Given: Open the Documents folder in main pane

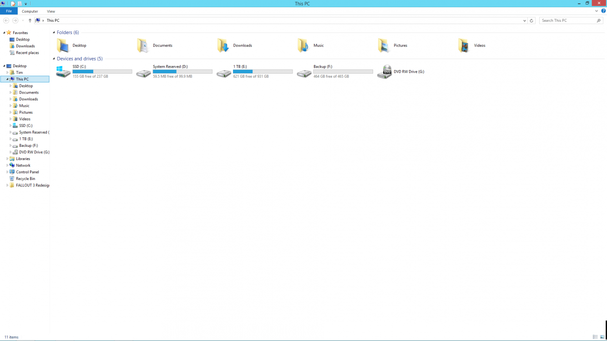Looking at the screenshot, I should pyautogui.click(x=155, y=45).
